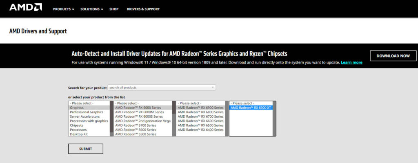Image resolution: width=418 pixels, height=163 pixels.
Task: Choose AMD Radeon 5700 Series
Action: (143, 125)
